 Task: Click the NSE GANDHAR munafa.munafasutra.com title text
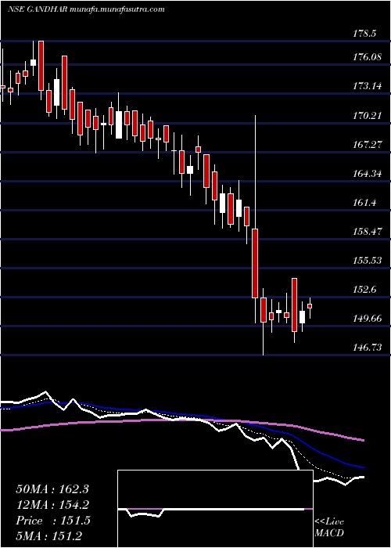pyautogui.click(x=86, y=9)
